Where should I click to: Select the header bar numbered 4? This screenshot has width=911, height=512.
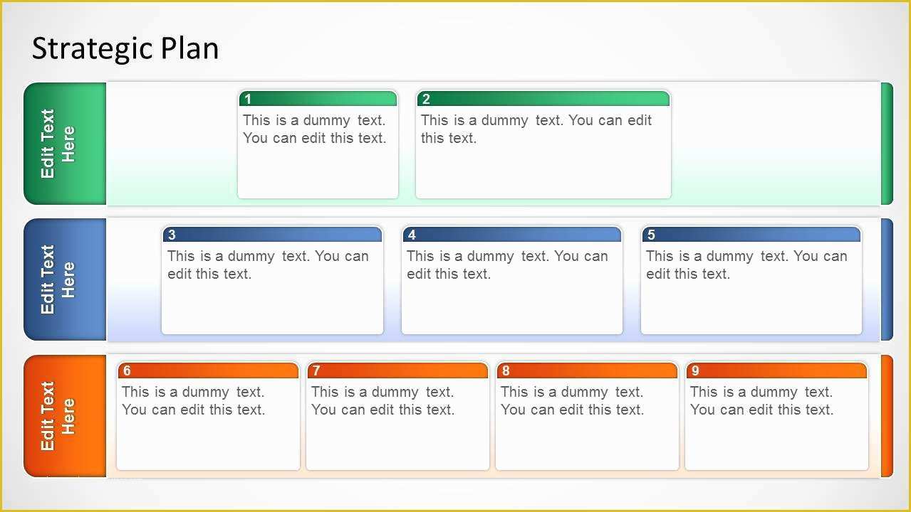click(511, 235)
